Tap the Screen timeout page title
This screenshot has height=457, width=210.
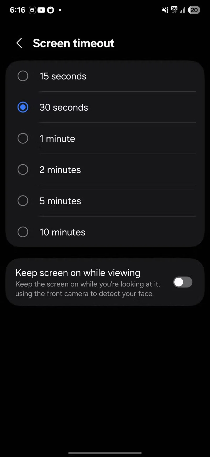tap(73, 43)
